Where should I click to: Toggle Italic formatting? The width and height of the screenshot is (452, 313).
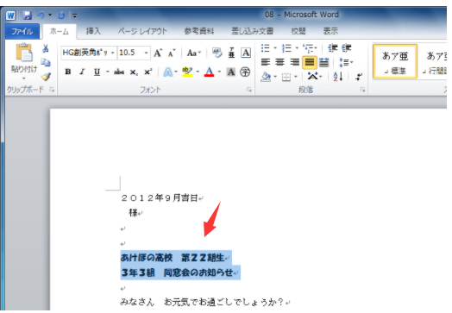(83, 72)
